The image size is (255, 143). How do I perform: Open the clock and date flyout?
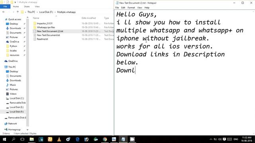[x=247, y=139]
